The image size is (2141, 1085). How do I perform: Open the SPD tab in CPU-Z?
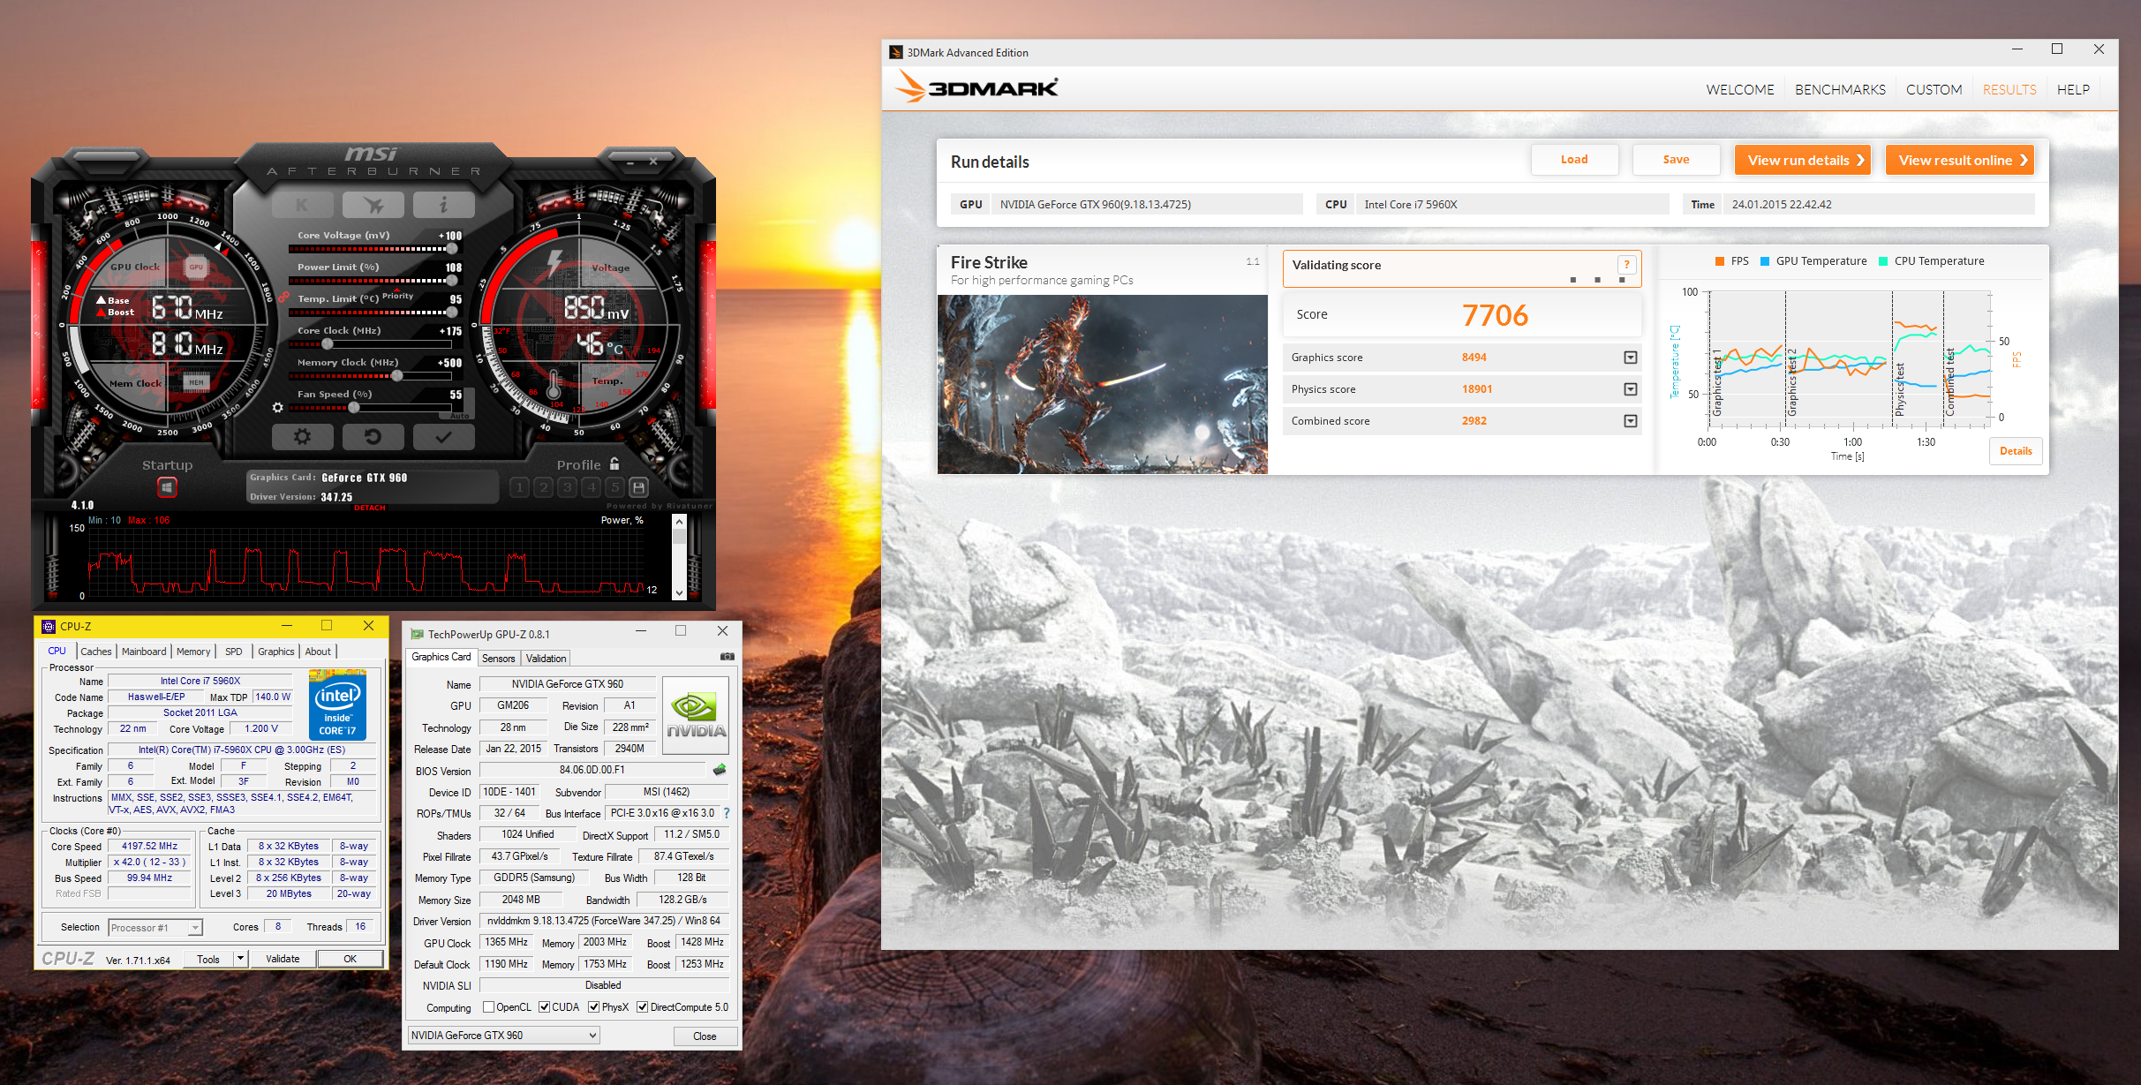pos(233,652)
